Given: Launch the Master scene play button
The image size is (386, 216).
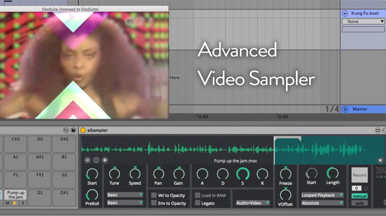Looking at the screenshot, I should point(345,109).
